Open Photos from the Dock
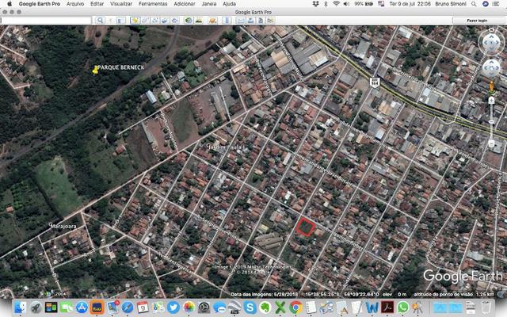 tap(189, 307)
